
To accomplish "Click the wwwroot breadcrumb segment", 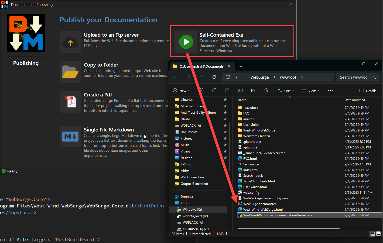I will coord(288,77).
